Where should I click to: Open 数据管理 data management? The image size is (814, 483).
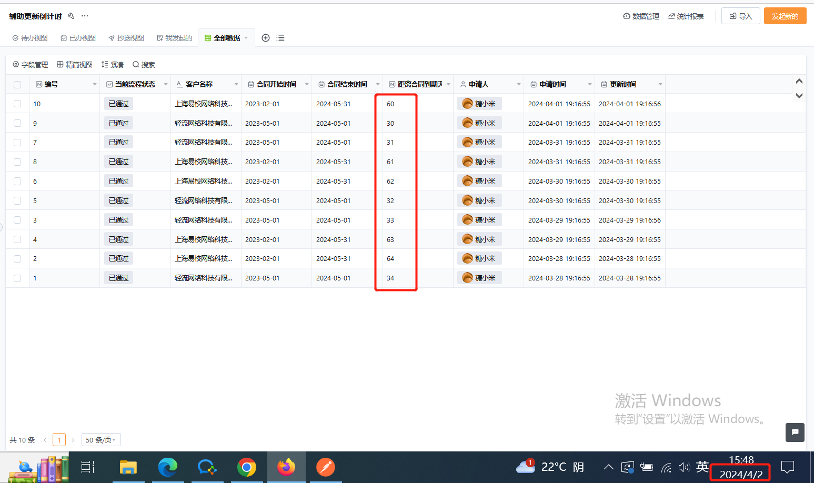pos(641,16)
